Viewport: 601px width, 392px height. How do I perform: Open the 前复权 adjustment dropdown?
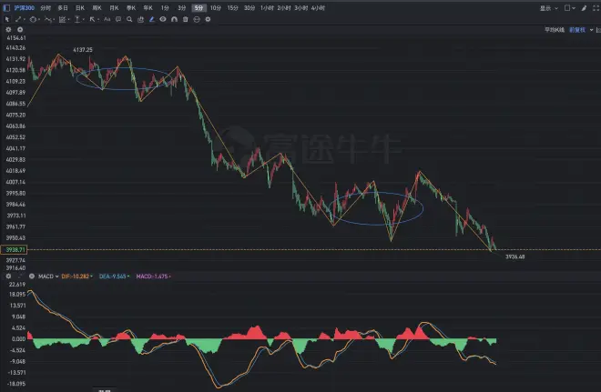(x=578, y=29)
